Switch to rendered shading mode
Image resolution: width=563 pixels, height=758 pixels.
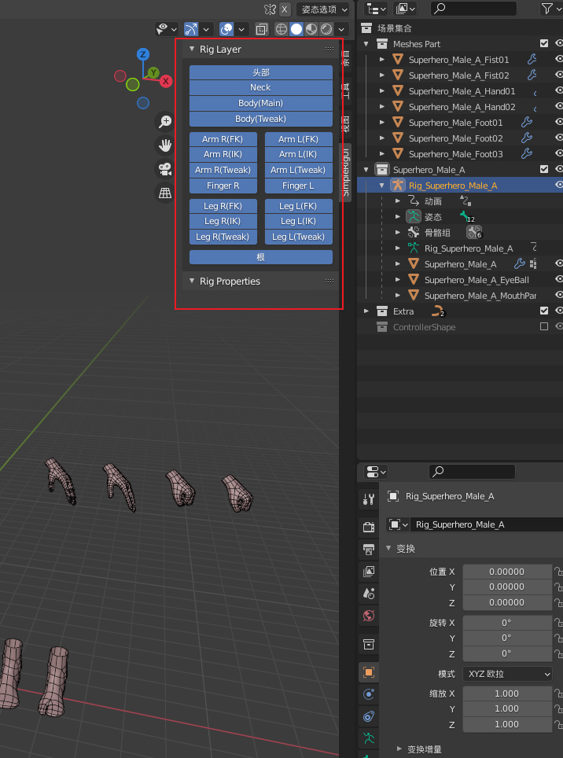[326, 29]
